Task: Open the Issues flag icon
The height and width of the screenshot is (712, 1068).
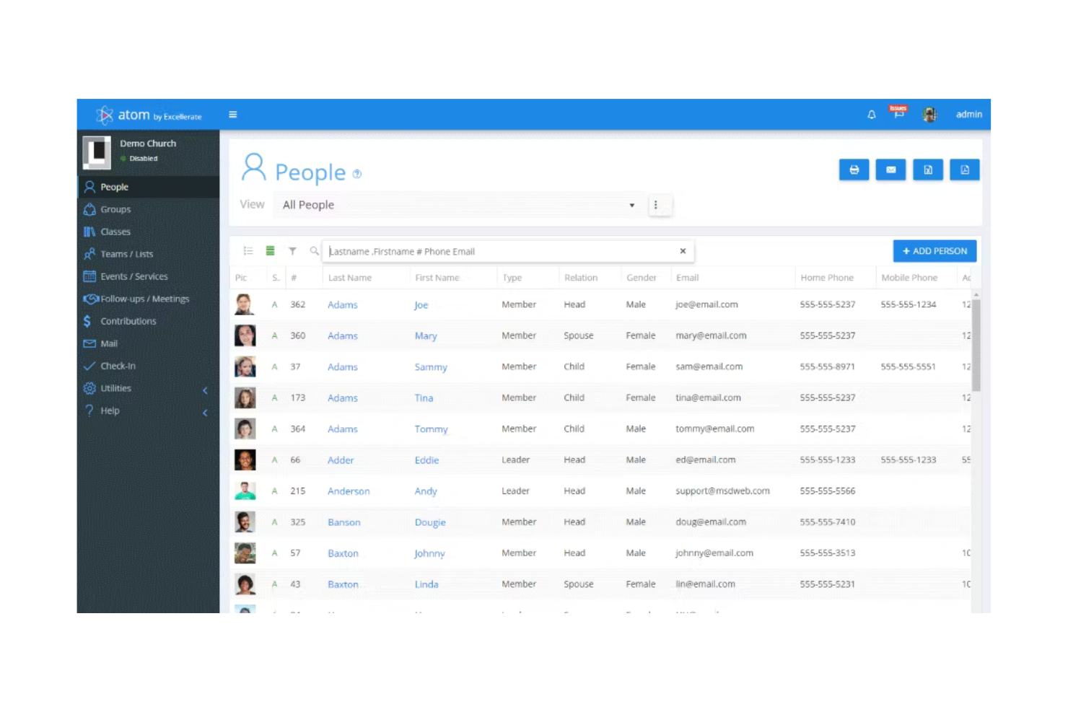Action: point(898,112)
